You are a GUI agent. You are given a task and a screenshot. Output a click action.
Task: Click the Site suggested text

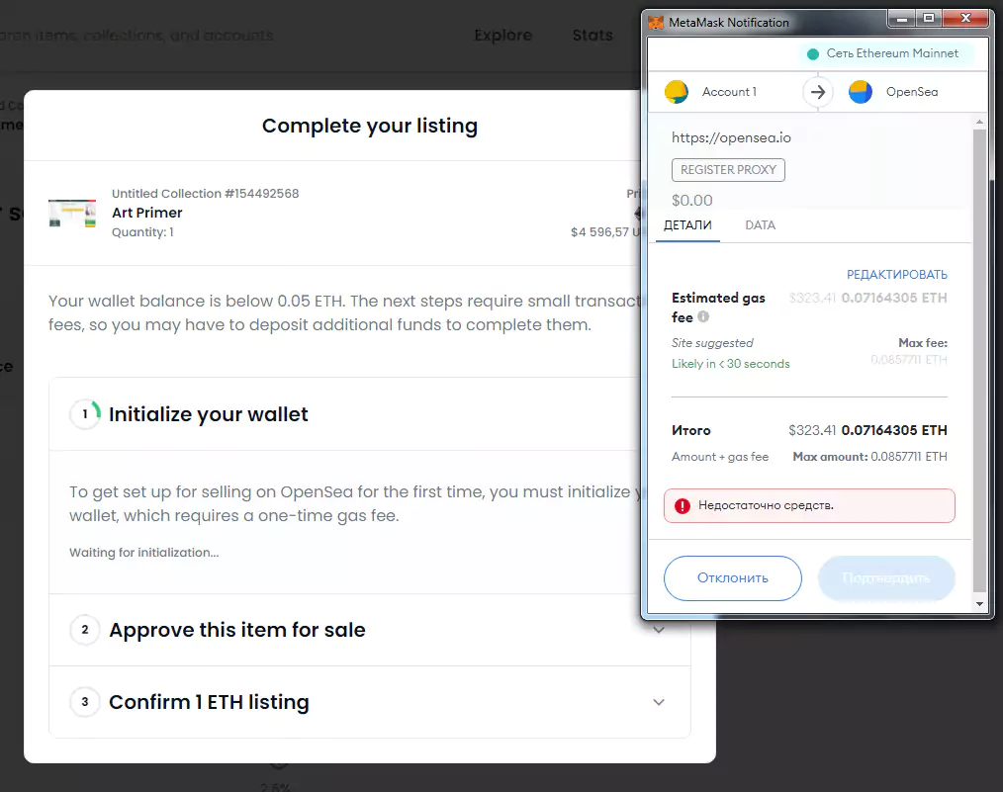pos(712,343)
